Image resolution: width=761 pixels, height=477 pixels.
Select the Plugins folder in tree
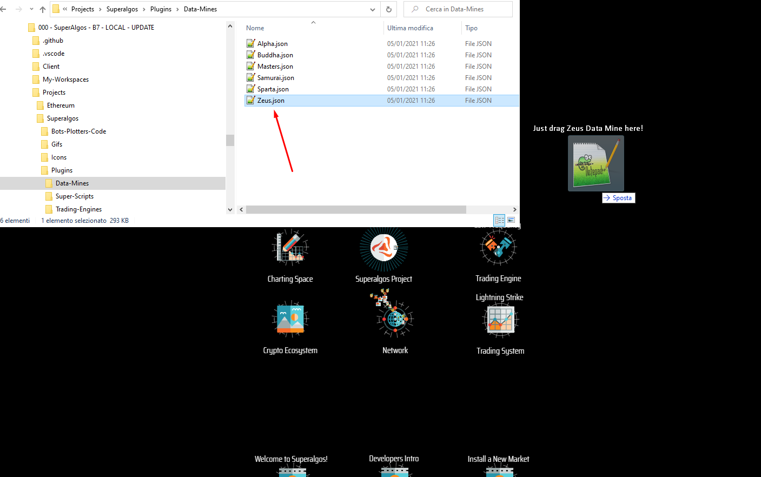click(62, 170)
